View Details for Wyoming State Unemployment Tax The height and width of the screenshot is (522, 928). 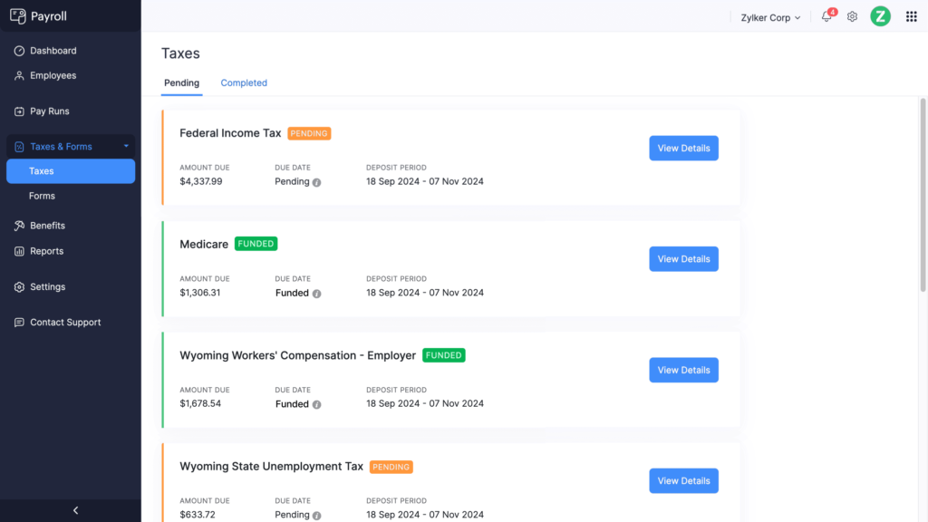(x=683, y=480)
